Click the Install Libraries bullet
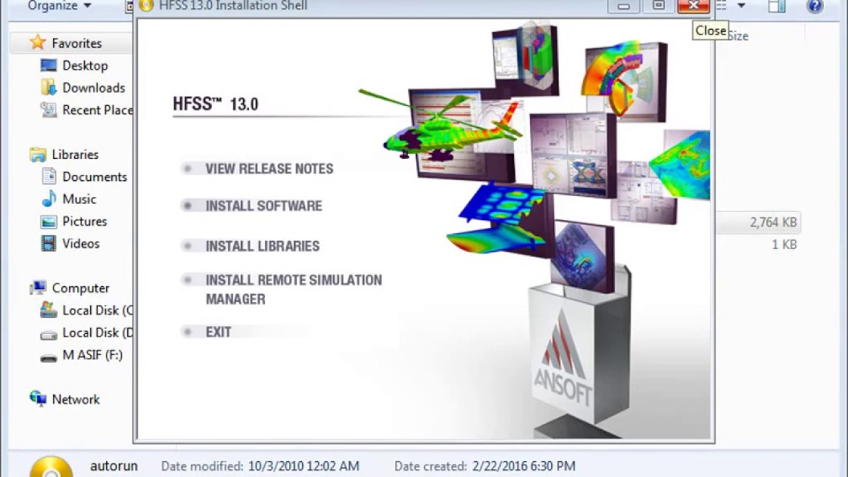848x477 pixels. pyautogui.click(x=187, y=246)
